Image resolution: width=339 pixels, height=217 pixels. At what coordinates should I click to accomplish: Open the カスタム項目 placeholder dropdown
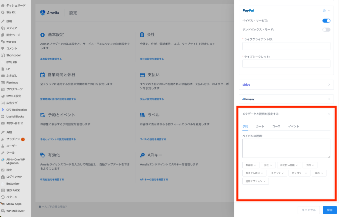click(x=254, y=173)
